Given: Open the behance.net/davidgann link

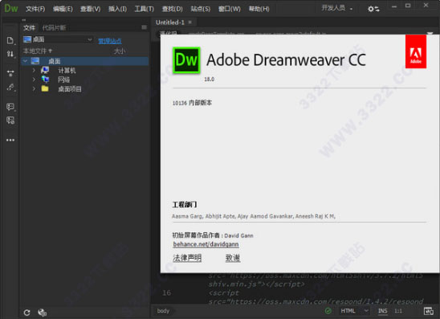Looking at the screenshot, I should (x=206, y=244).
